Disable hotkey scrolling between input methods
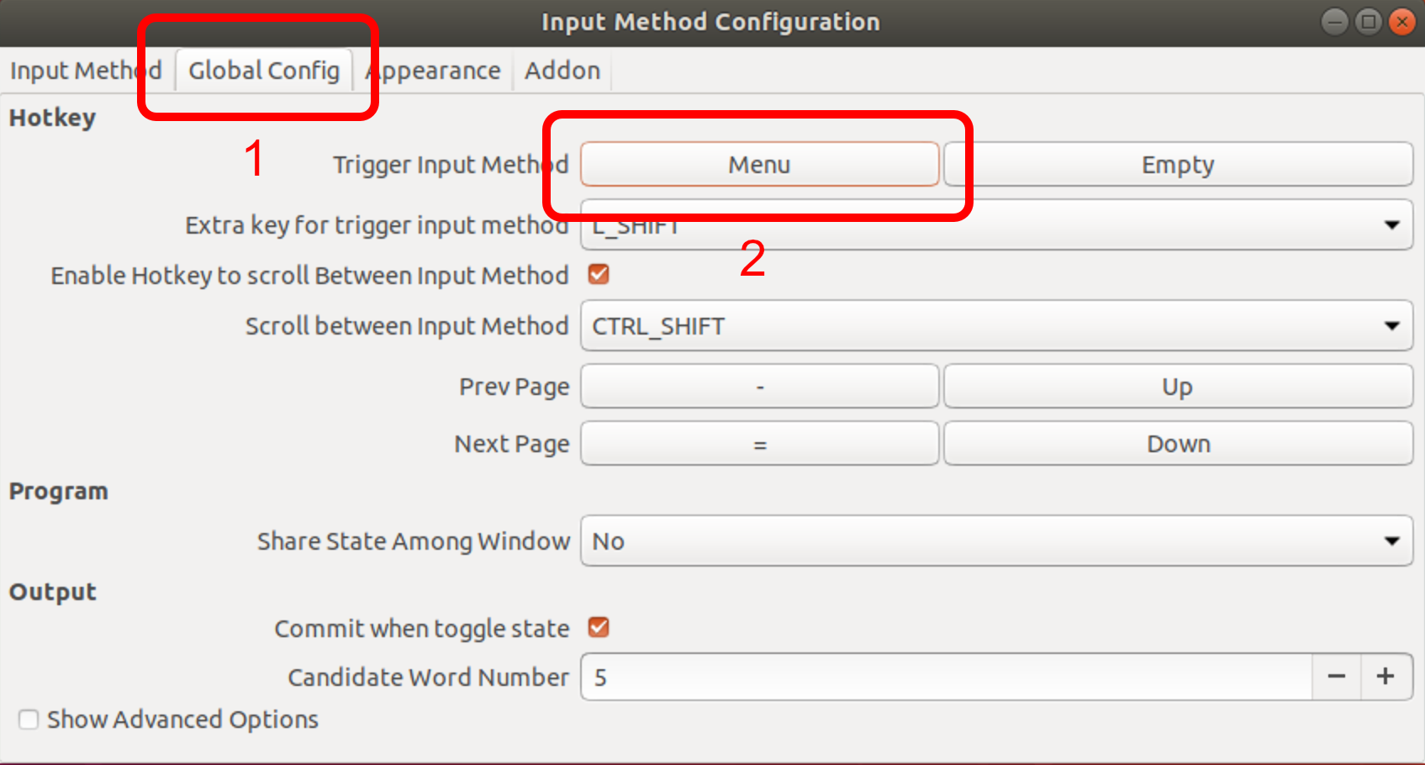The image size is (1425, 765). pyautogui.click(x=599, y=274)
